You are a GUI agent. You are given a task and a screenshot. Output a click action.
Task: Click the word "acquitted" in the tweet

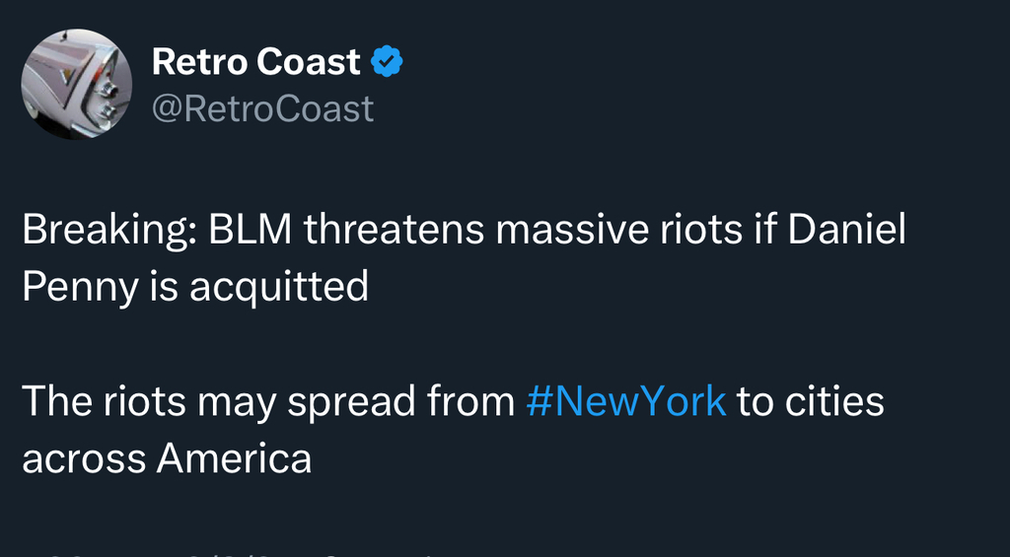pos(278,287)
